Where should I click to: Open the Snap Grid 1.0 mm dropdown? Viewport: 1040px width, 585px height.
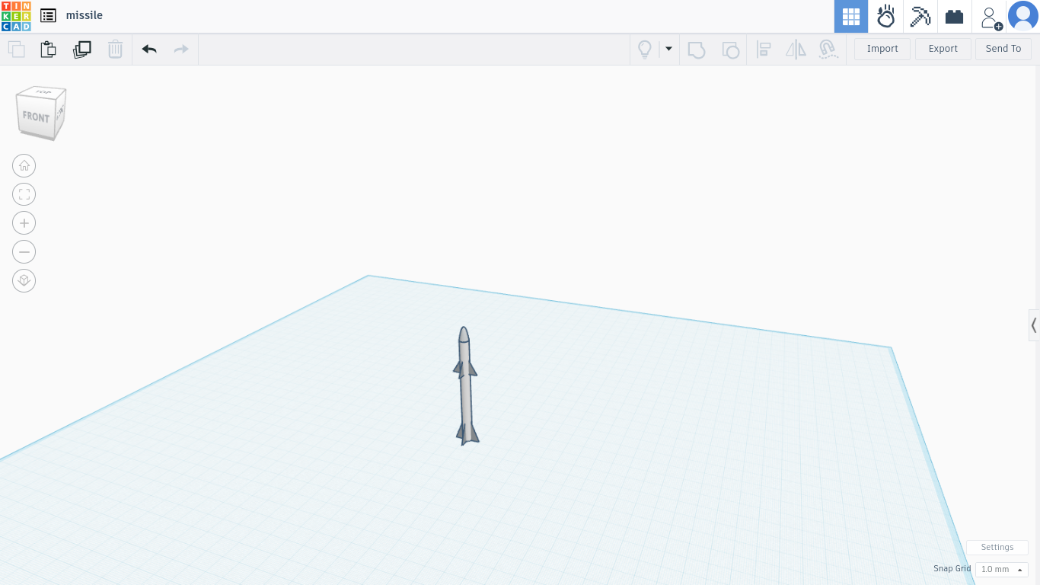(x=1002, y=569)
